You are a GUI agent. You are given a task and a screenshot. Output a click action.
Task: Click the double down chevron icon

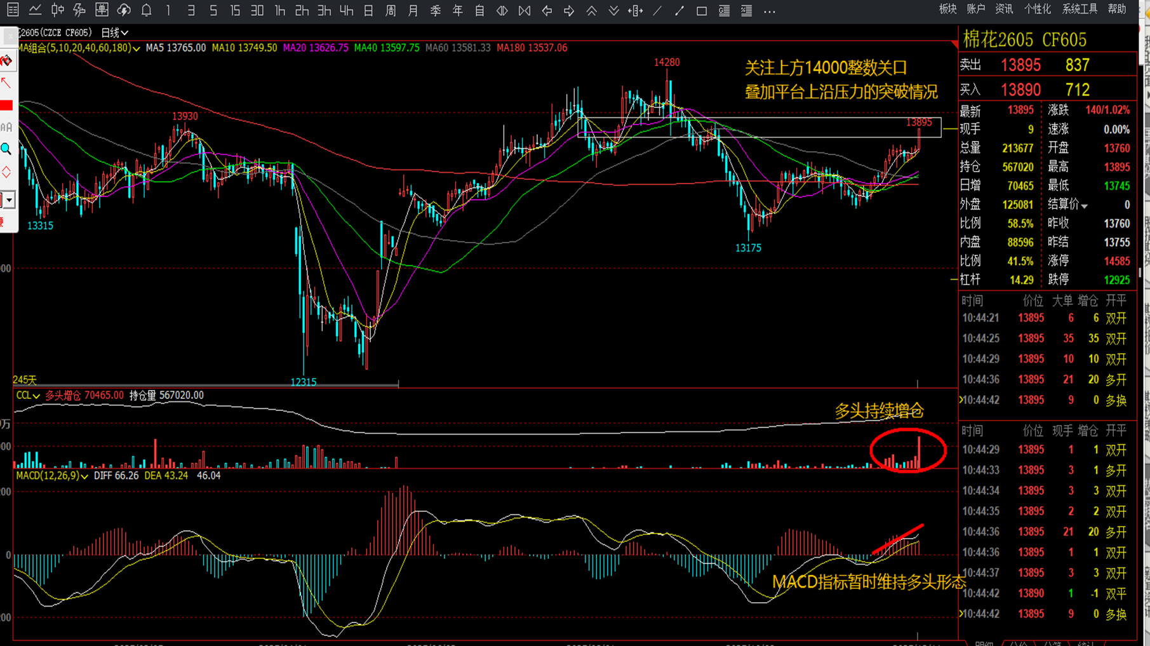coord(613,11)
